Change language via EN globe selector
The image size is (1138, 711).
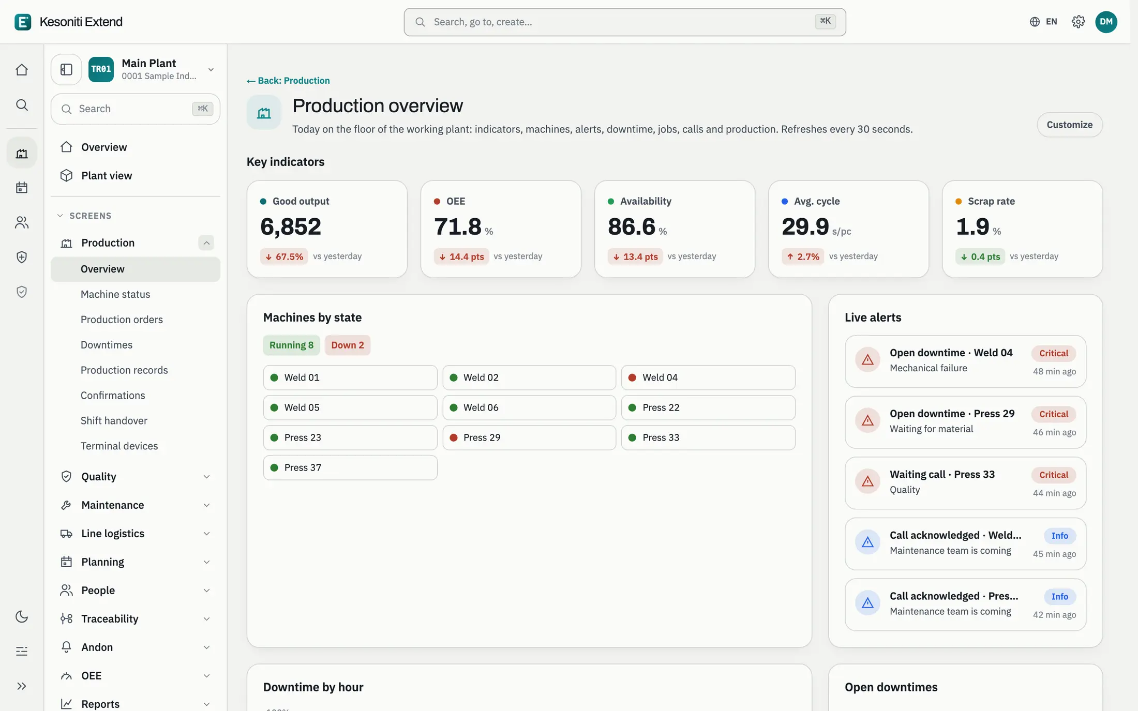point(1043,22)
